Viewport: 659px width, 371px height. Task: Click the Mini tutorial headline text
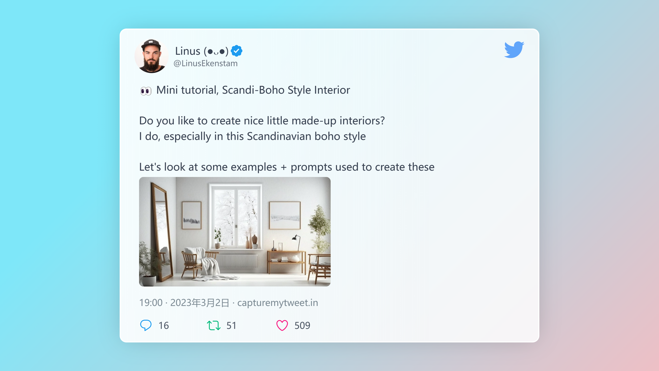click(x=253, y=90)
